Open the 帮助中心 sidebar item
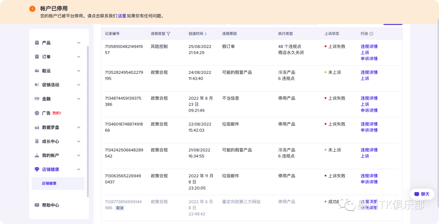This screenshot has height=224, width=439. coord(58,205)
